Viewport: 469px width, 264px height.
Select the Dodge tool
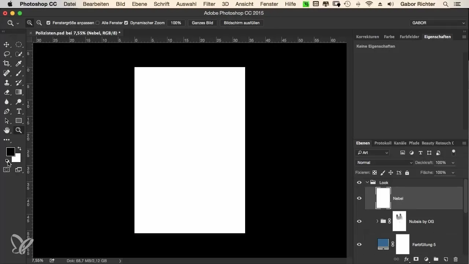click(x=19, y=102)
